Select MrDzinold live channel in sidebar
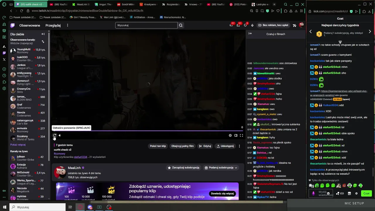This screenshot has height=211, width=375. pos(28,174)
